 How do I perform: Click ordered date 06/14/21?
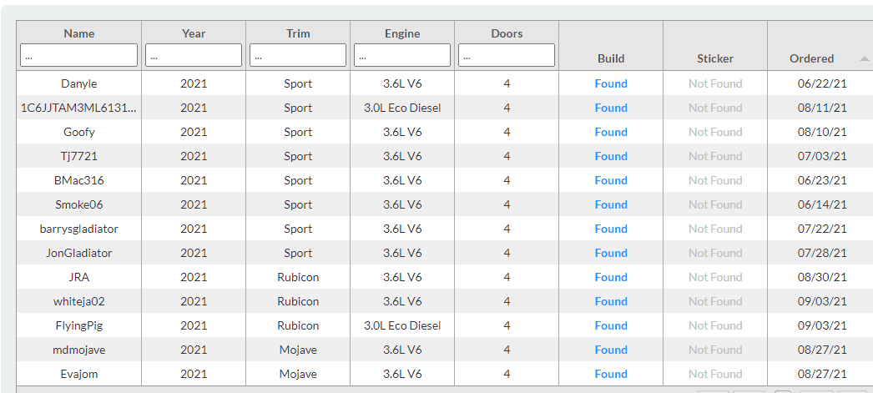(x=822, y=205)
